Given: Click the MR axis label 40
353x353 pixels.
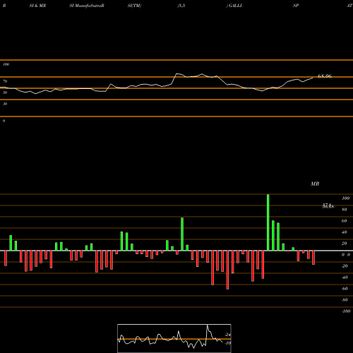Looking at the screenshot, I should pos(345,232).
